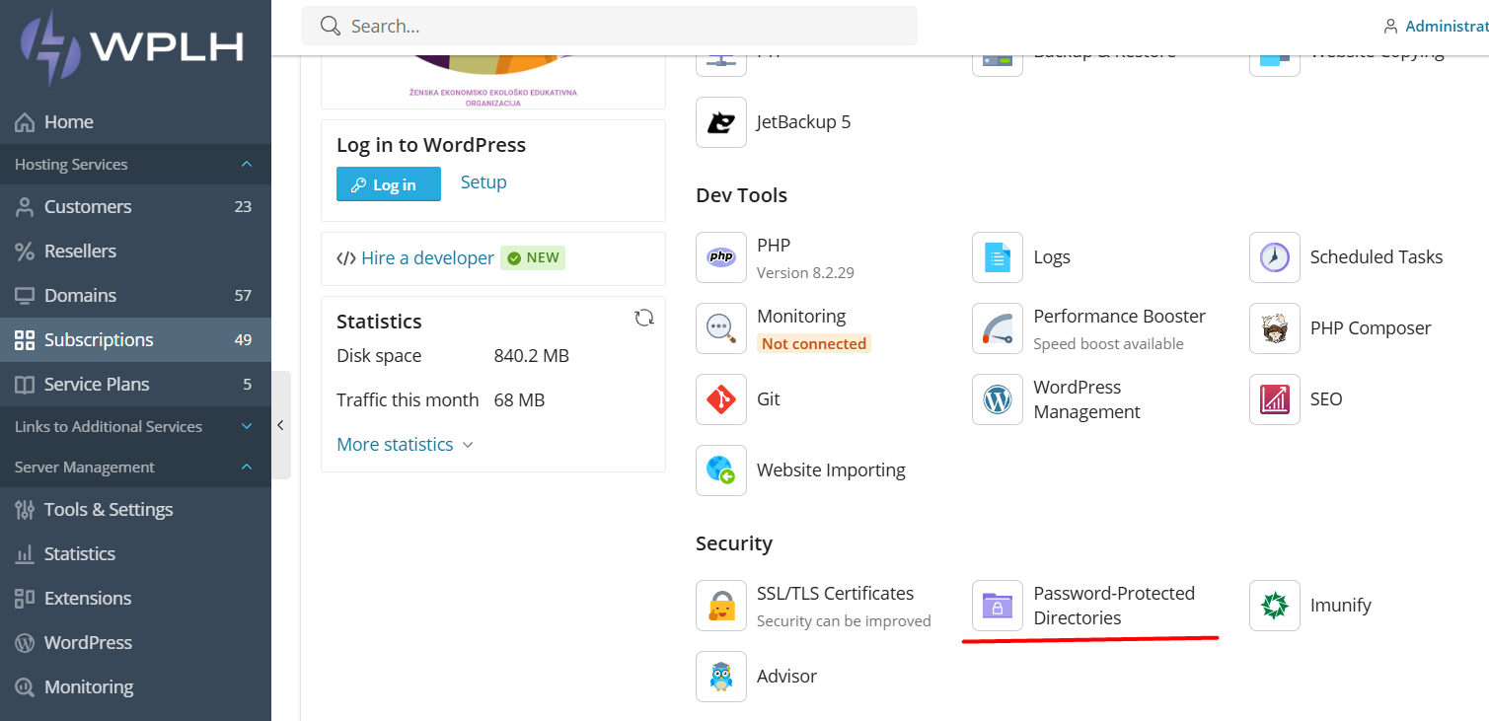Click the search magnifier icon
Image resolution: width=1489 pixels, height=721 pixels.
[331, 26]
